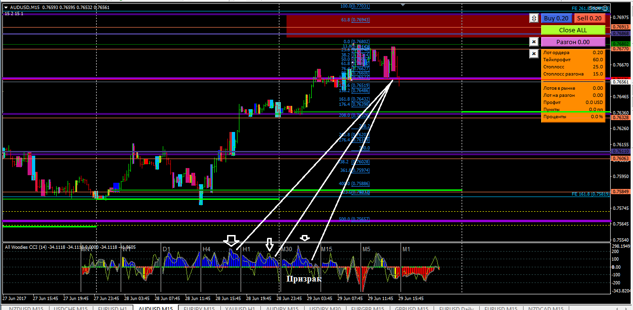Click the FE 161.8 (0.75819) label
Screen dimensions: 633x310
(591, 194)
